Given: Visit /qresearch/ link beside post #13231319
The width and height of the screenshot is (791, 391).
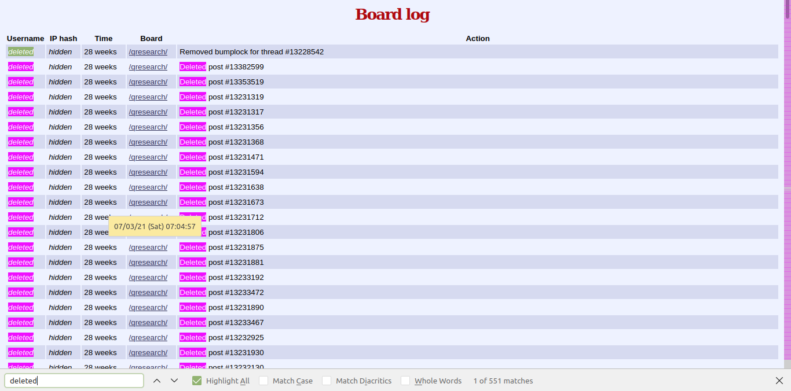Looking at the screenshot, I should point(148,97).
